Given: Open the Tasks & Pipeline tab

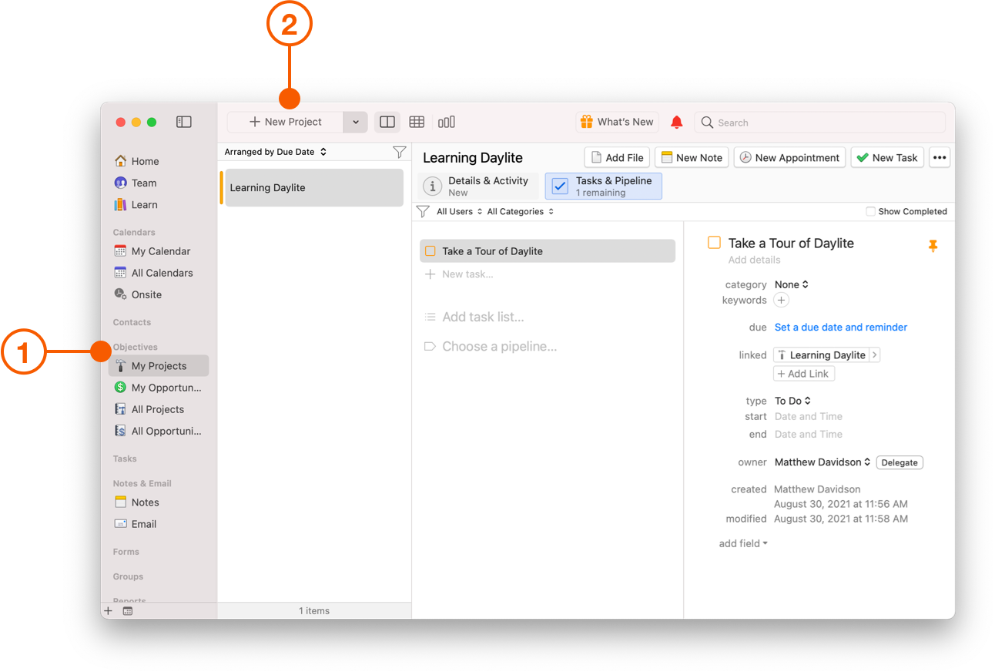Looking at the screenshot, I should 603,186.
